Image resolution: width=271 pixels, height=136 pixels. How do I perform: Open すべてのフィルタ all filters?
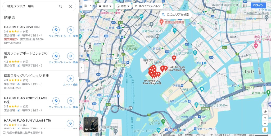click(x=147, y=6)
